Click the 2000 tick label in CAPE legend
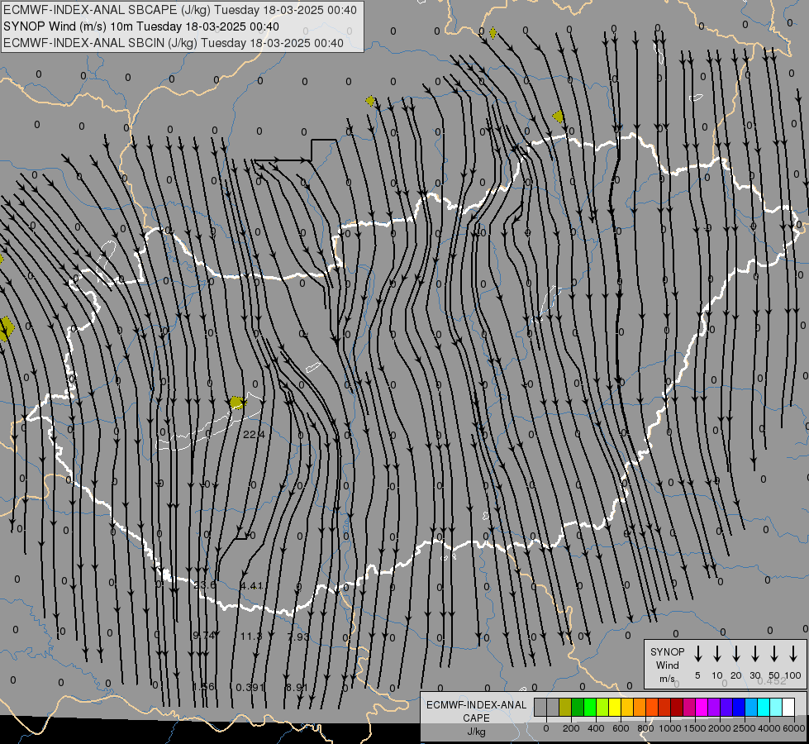Screen dimensions: 809x744 pyautogui.click(x=720, y=728)
